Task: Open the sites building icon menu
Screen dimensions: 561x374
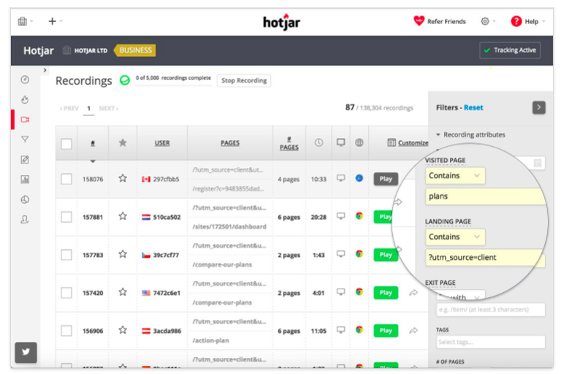Action: click(23, 21)
